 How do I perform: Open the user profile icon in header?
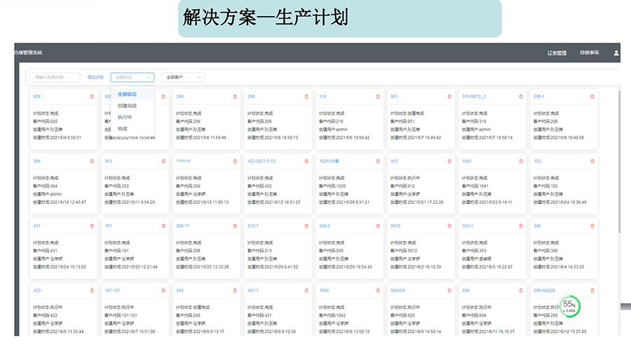[x=616, y=53]
